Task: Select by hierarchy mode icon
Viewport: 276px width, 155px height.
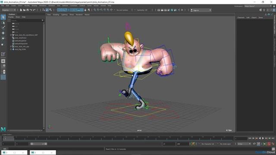Action: point(44,10)
